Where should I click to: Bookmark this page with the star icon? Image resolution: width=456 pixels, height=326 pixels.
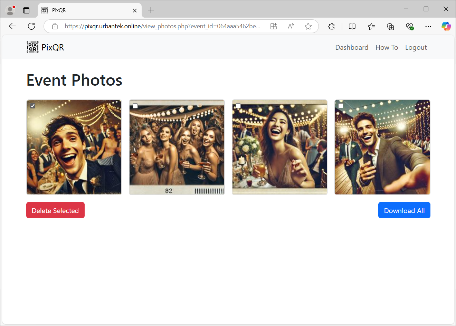(x=308, y=26)
